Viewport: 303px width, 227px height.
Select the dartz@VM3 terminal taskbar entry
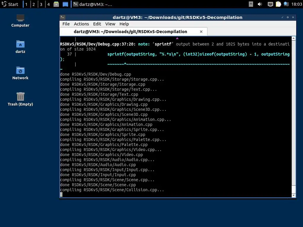(x=93, y=4)
